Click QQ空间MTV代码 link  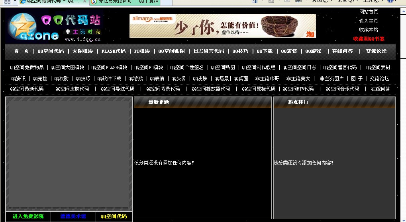298,89
